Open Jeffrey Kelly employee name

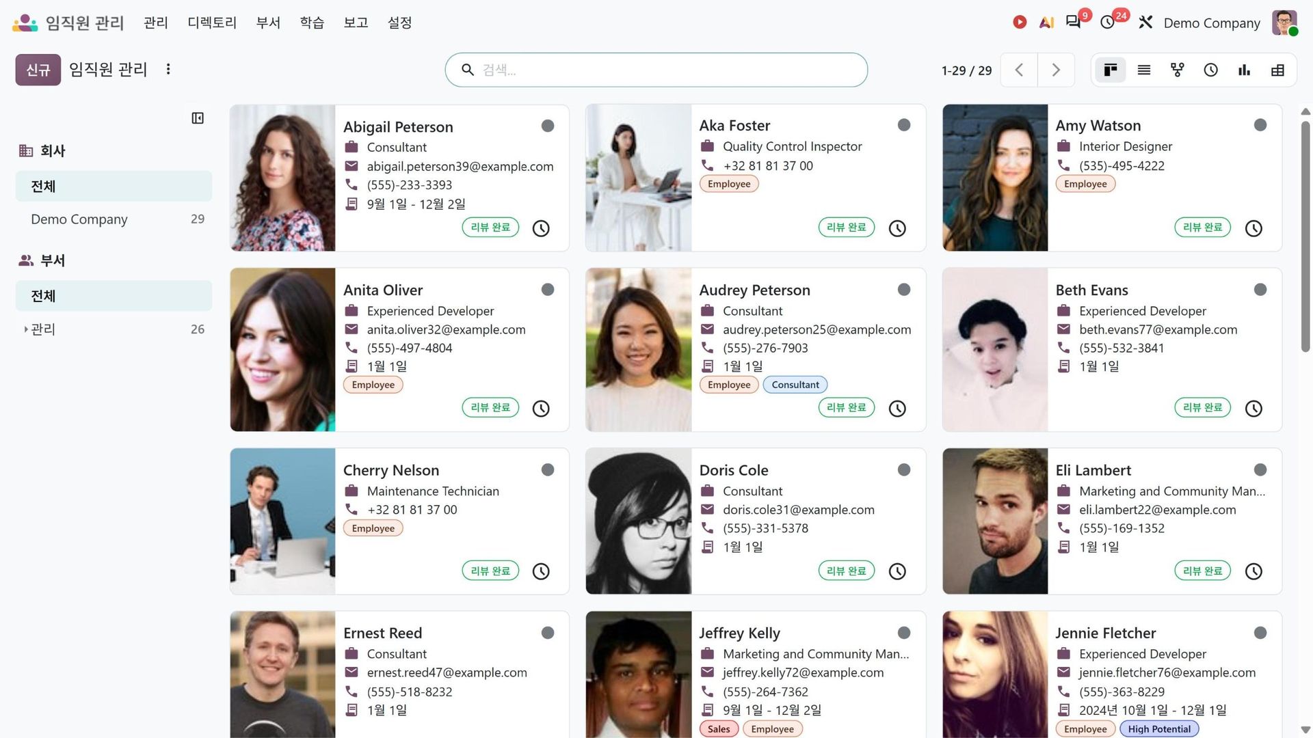pos(739,633)
